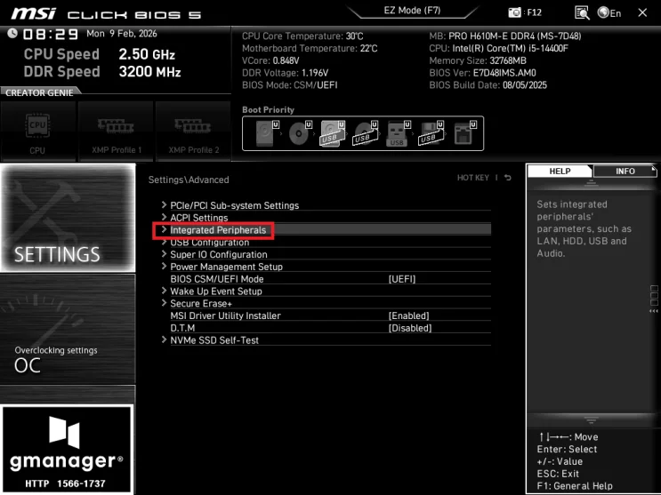Click the HOT KEY label
This screenshot has height=495, width=661.
click(x=473, y=178)
